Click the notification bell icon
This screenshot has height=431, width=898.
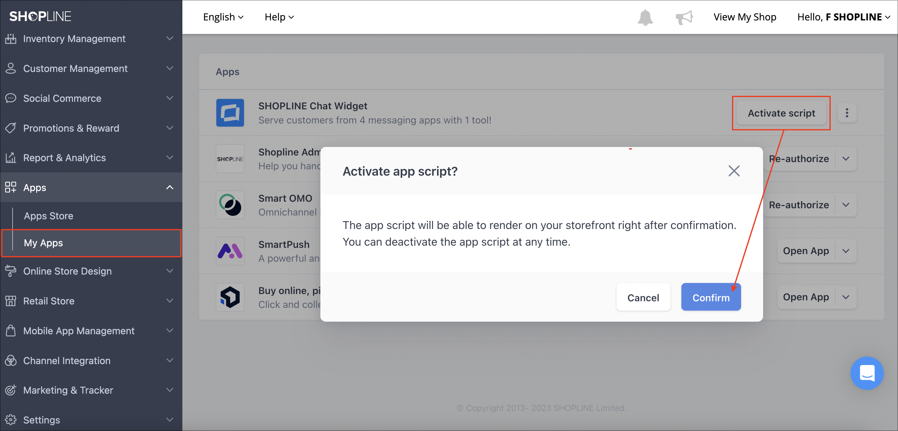coord(645,17)
